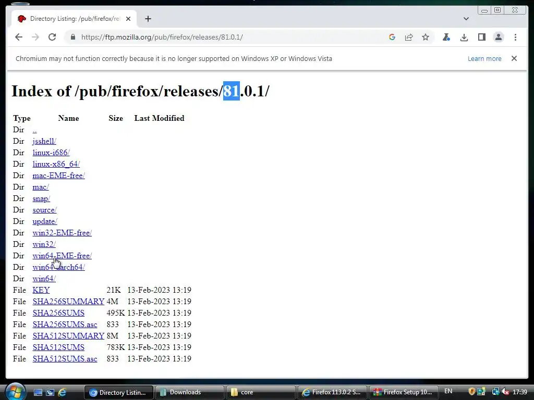
Task: Open the SHA256SUMMARY file link
Action: 68,302
